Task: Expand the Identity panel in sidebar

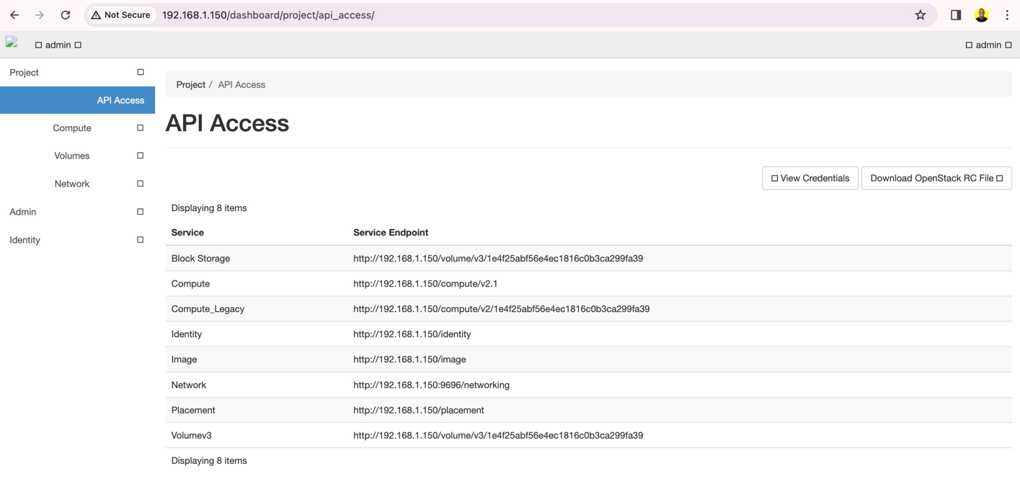Action: 24,240
